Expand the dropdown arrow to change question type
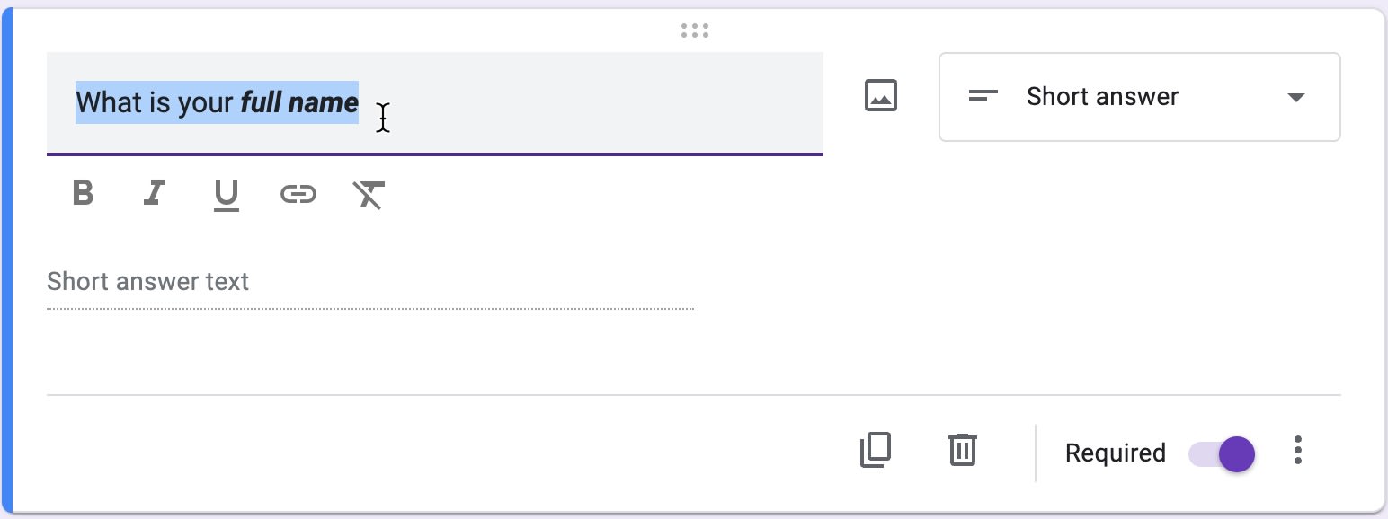The width and height of the screenshot is (1388, 519). (1296, 97)
